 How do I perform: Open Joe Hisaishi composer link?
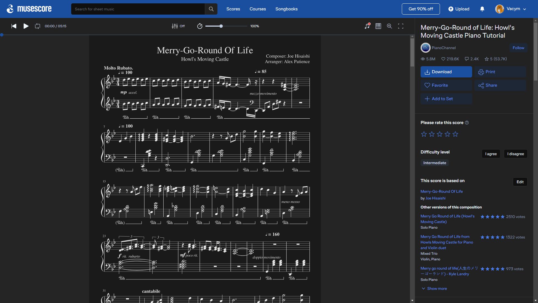[x=435, y=198]
